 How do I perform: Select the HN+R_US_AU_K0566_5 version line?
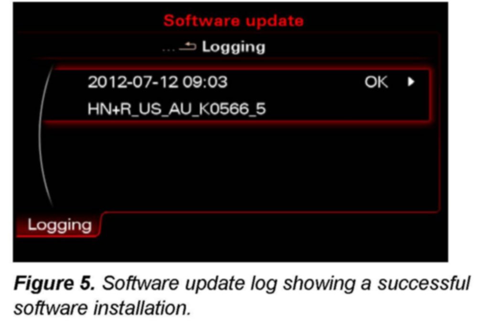pyautogui.click(x=176, y=109)
